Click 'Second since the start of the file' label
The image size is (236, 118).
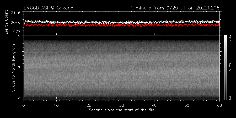coord(121,110)
